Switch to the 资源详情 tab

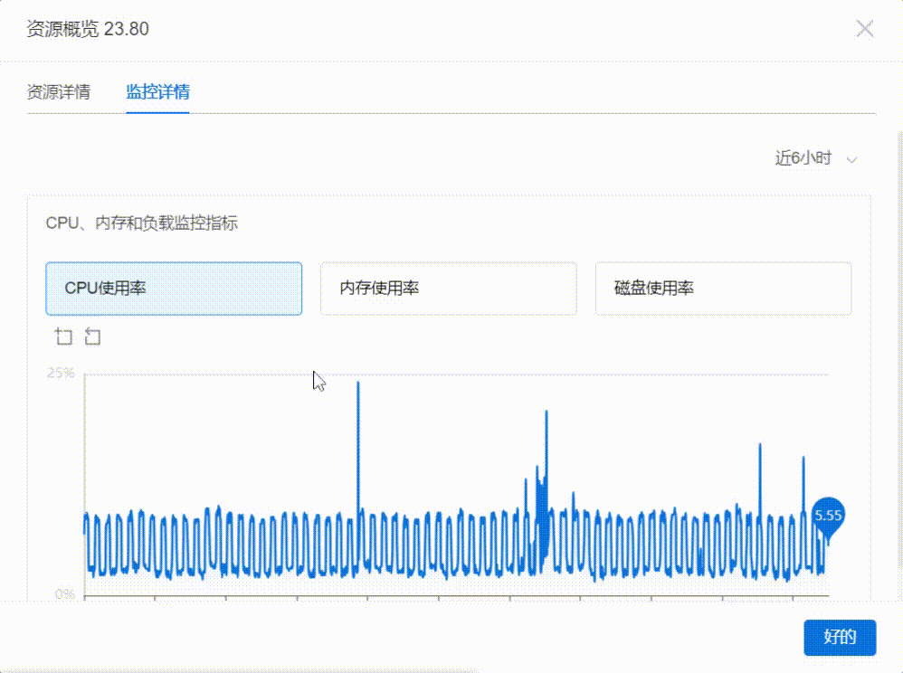point(59,92)
